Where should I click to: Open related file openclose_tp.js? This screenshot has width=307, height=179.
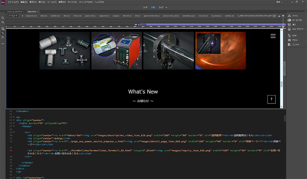[x=189, y=16]
